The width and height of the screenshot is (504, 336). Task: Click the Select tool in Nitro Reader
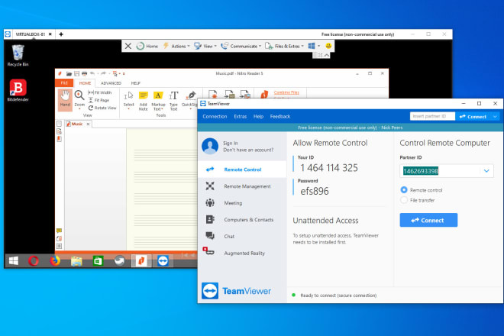pos(128,100)
